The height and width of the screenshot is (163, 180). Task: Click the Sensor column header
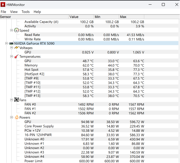34,17
